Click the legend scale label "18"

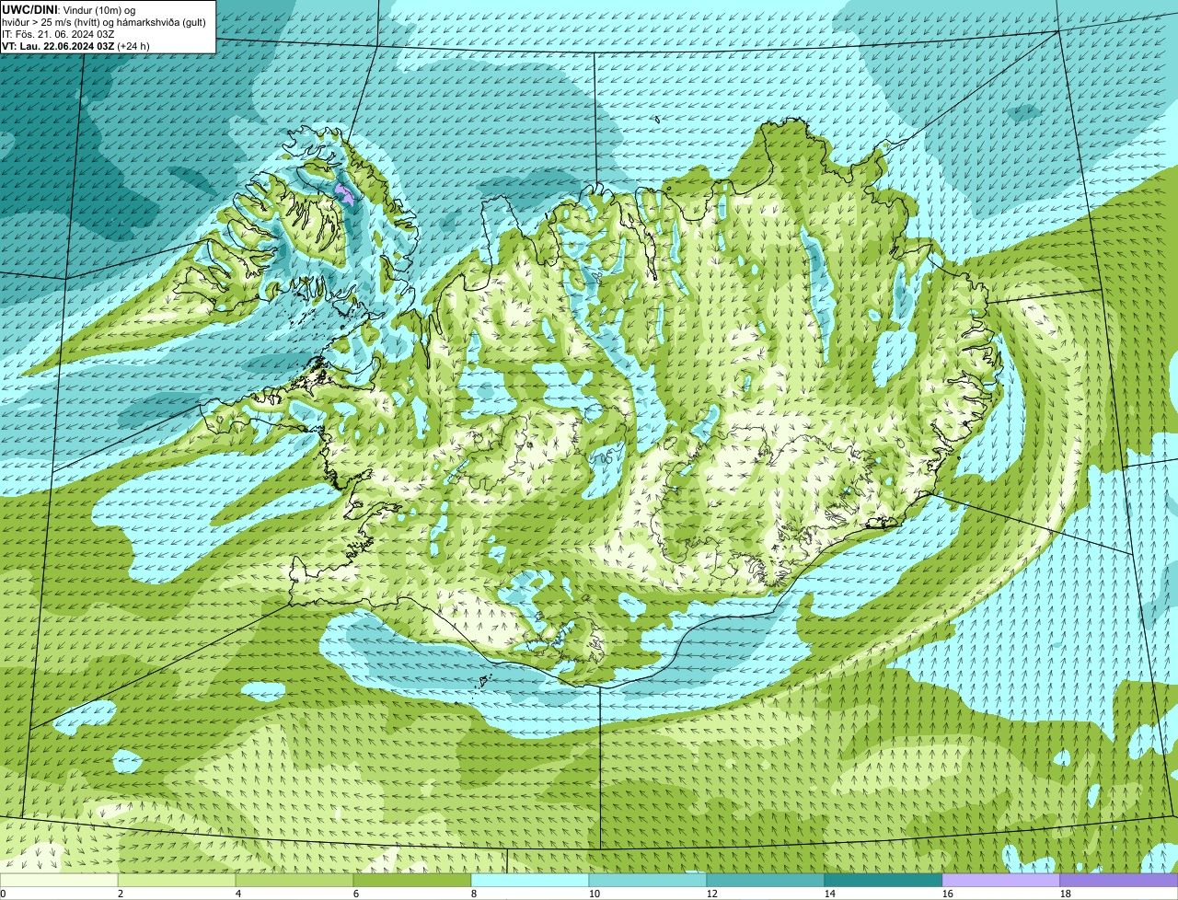(x=1066, y=894)
